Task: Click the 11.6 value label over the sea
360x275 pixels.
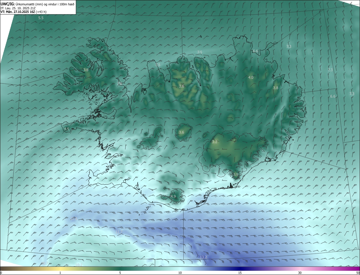Action: point(73,219)
